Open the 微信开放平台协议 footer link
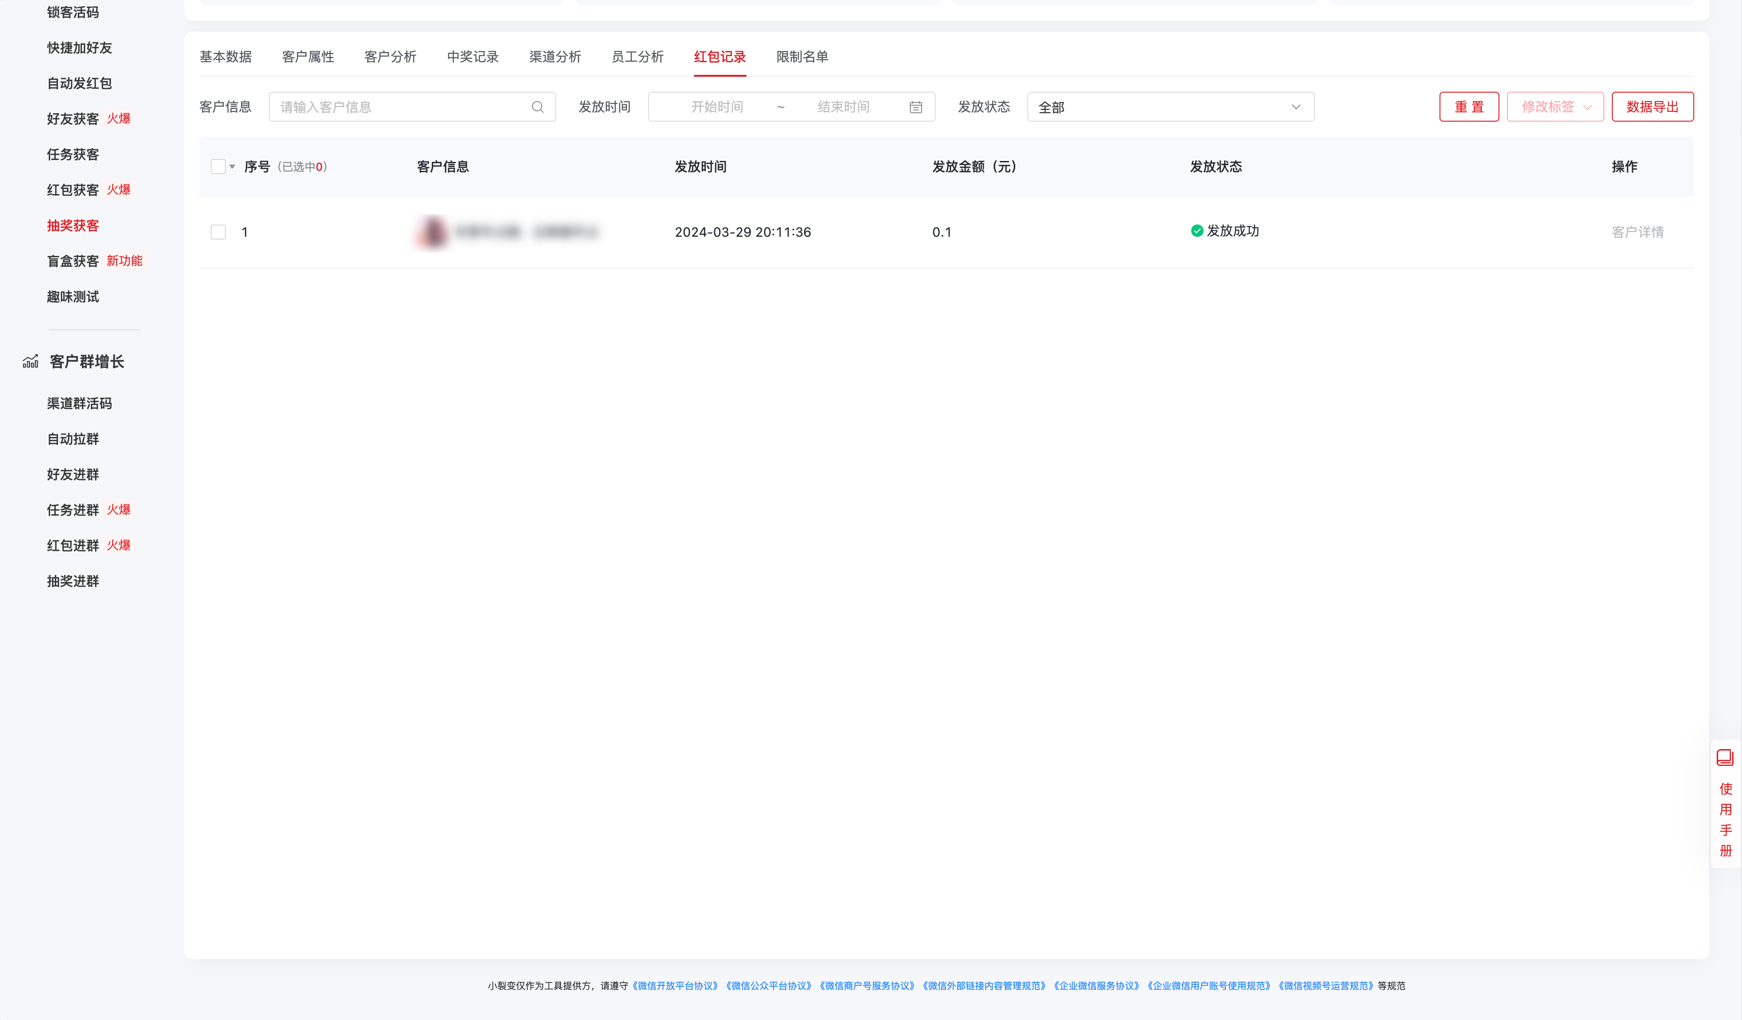 (x=675, y=985)
